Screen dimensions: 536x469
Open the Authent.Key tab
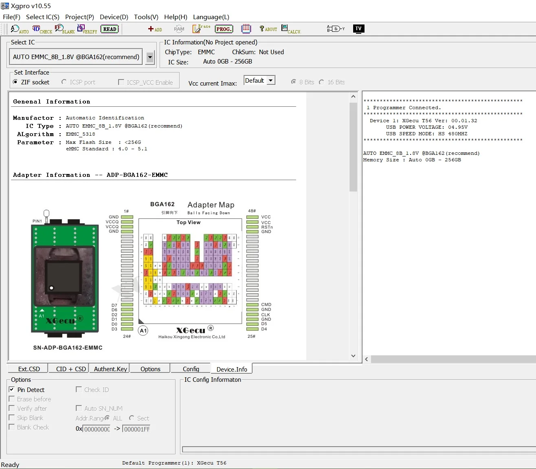110,369
